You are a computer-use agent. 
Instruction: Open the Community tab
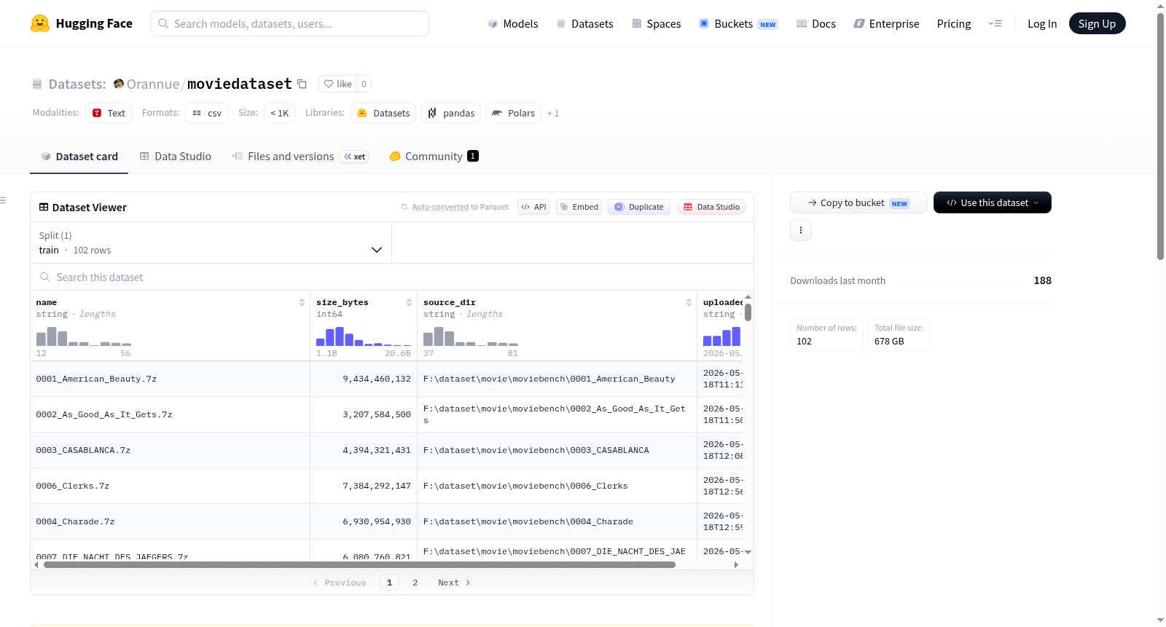point(434,157)
